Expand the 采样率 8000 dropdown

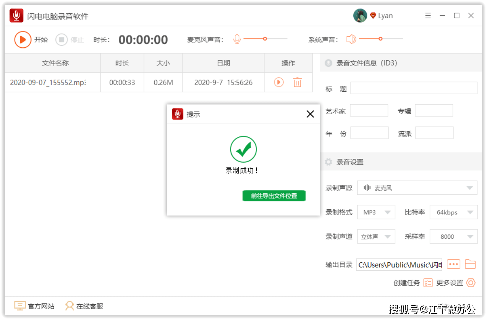(x=454, y=236)
